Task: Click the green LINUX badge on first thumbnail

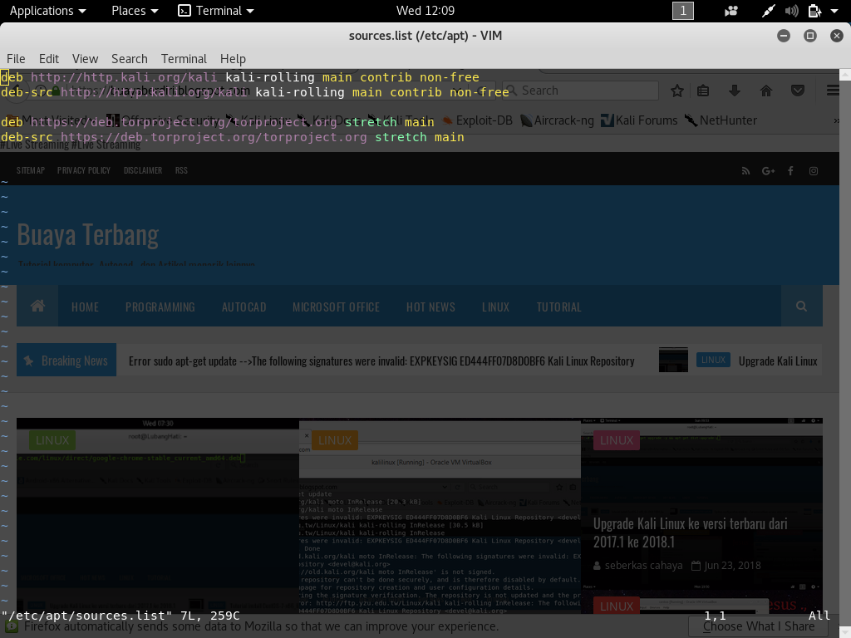Action: coord(52,440)
